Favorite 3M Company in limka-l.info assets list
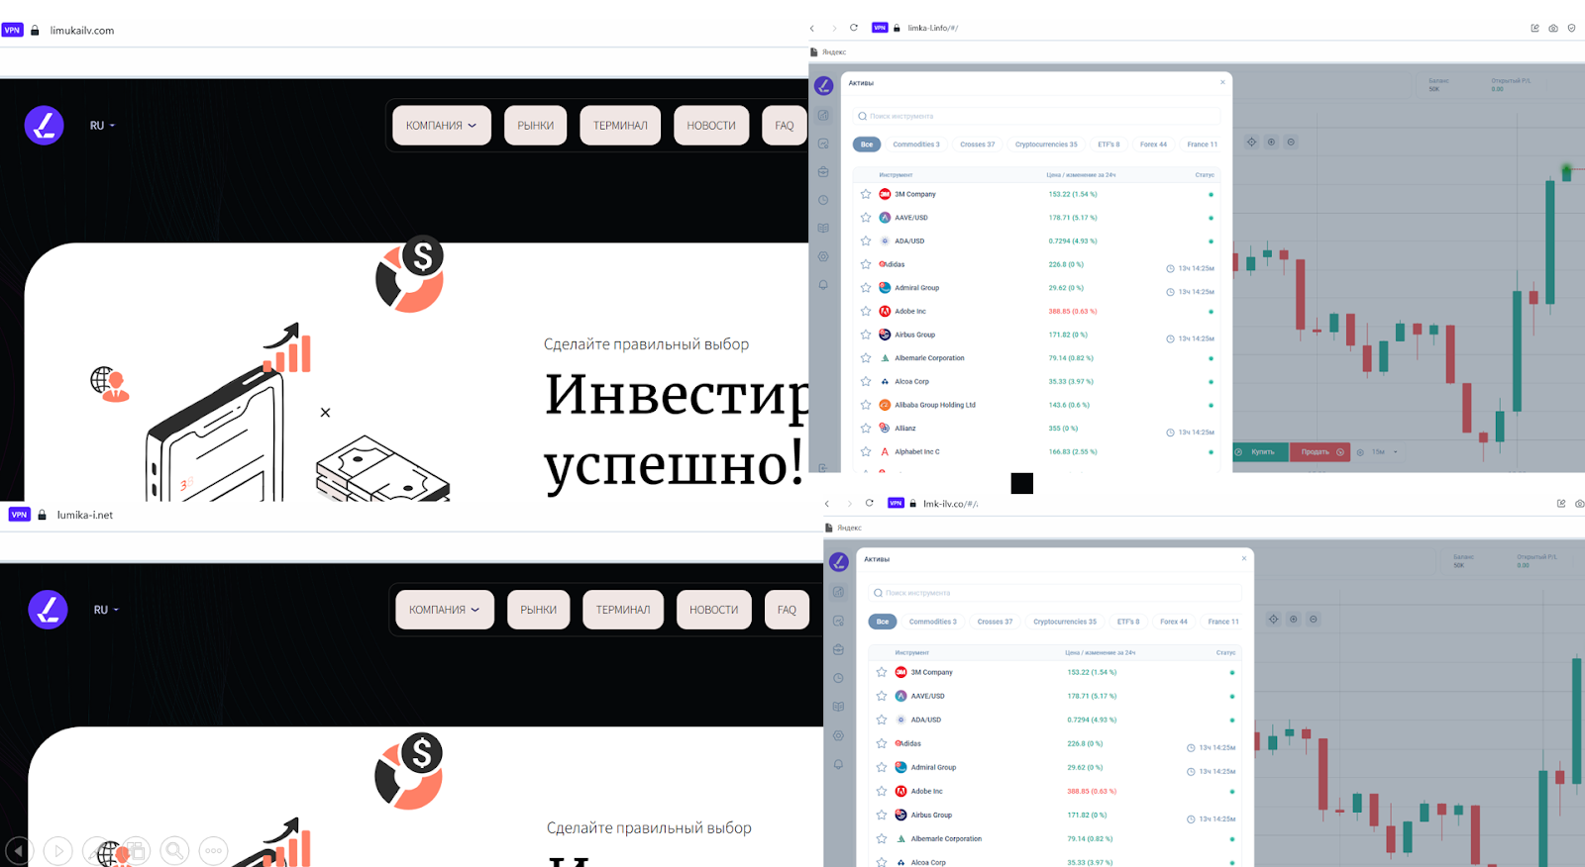 pos(866,194)
